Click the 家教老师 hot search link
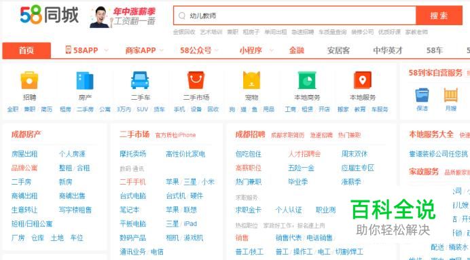470x260 pixels. pyautogui.click(x=416, y=32)
